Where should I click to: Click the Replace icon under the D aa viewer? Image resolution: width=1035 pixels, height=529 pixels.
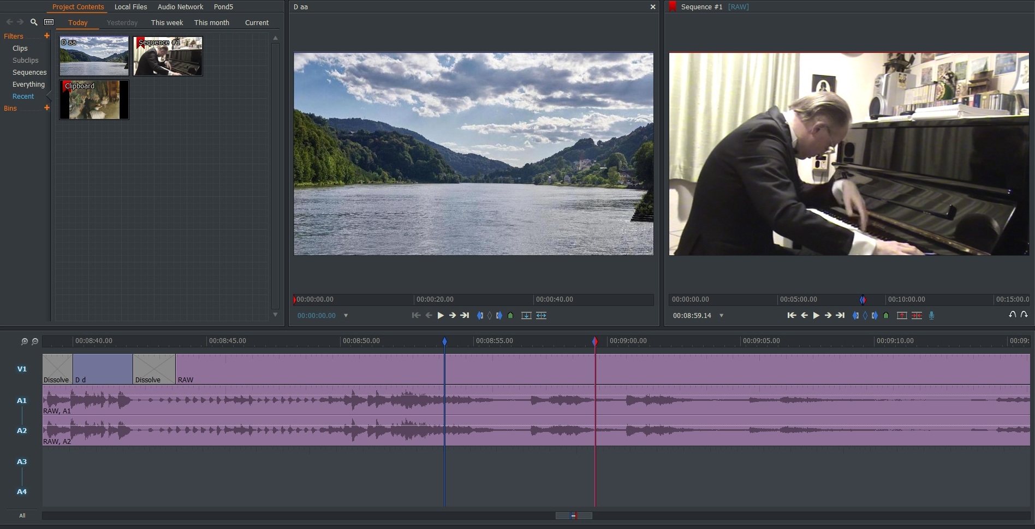(x=541, y=315)
